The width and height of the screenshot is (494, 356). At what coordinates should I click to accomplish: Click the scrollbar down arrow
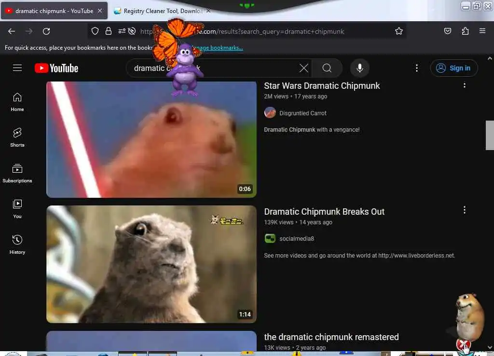(490, 347)
